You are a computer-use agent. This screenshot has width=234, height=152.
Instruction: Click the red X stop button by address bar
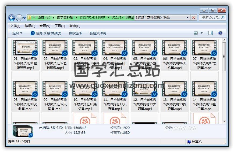coord(194,18)
